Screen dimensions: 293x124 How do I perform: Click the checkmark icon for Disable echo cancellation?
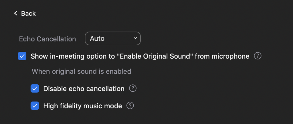click(35, 88)
